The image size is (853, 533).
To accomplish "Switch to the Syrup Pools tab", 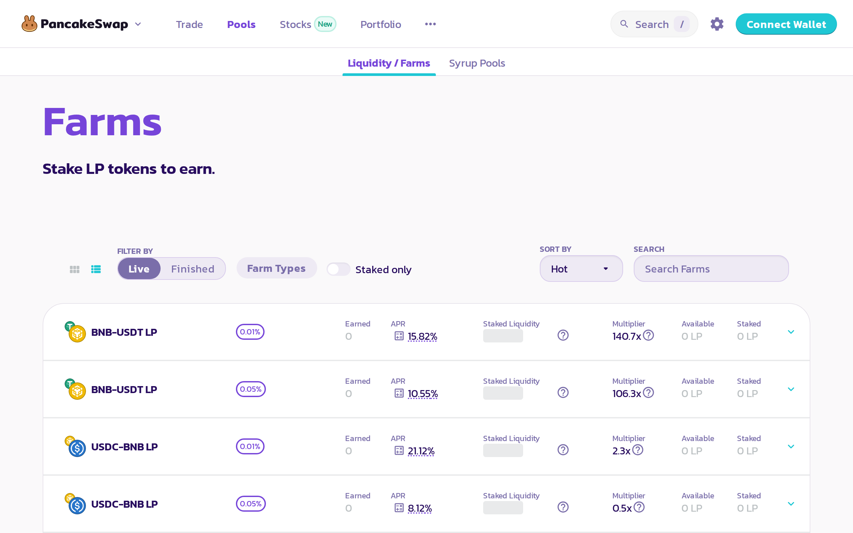I will pos(477,63).
